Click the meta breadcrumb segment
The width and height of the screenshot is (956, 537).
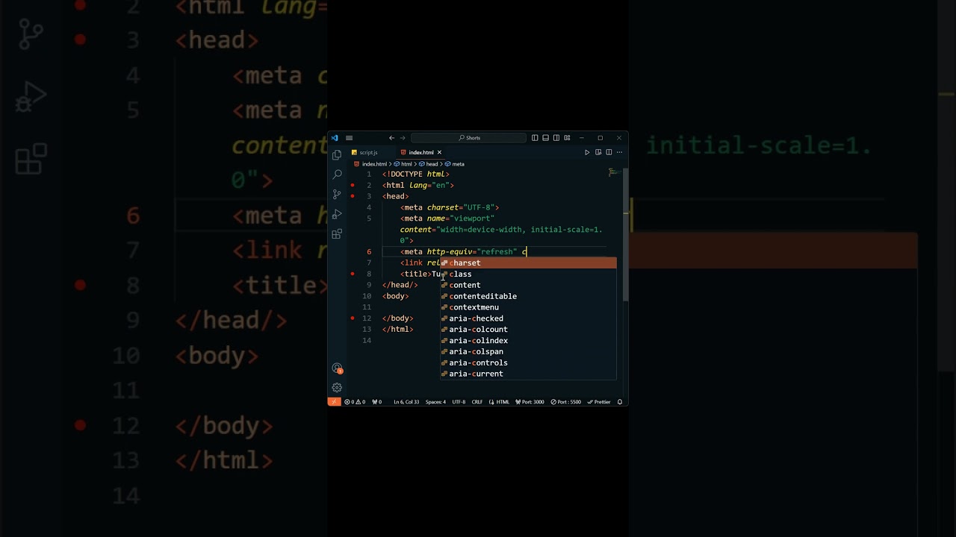coord(458,164)
